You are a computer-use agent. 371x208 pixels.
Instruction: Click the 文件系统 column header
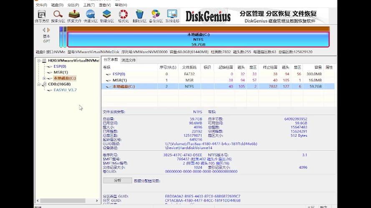click(189, 67)
